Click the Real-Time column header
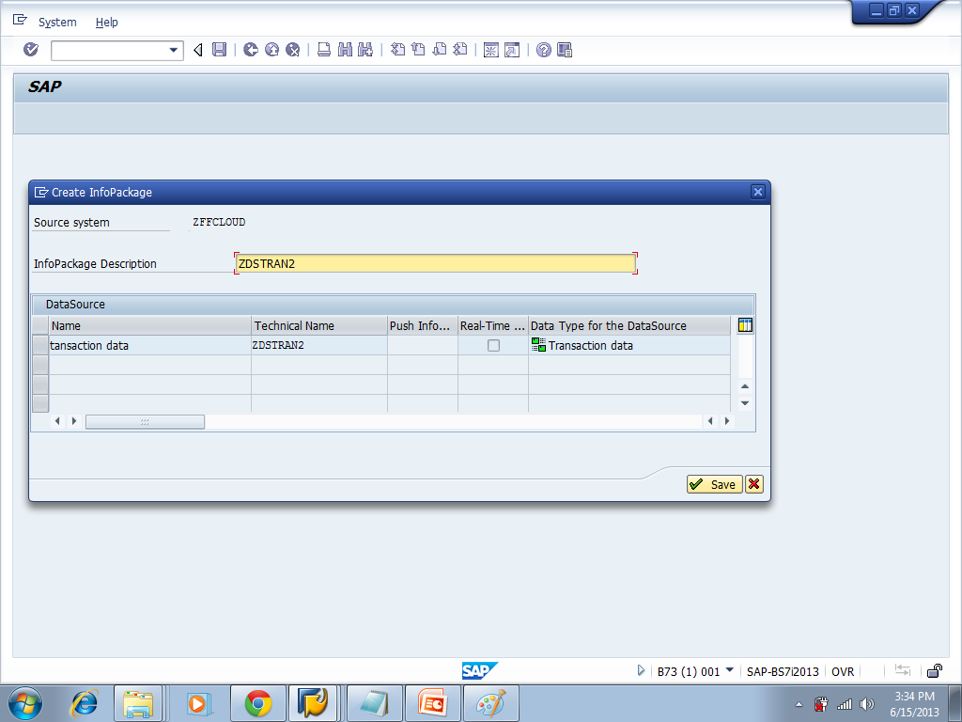 (x=492, y=326)
